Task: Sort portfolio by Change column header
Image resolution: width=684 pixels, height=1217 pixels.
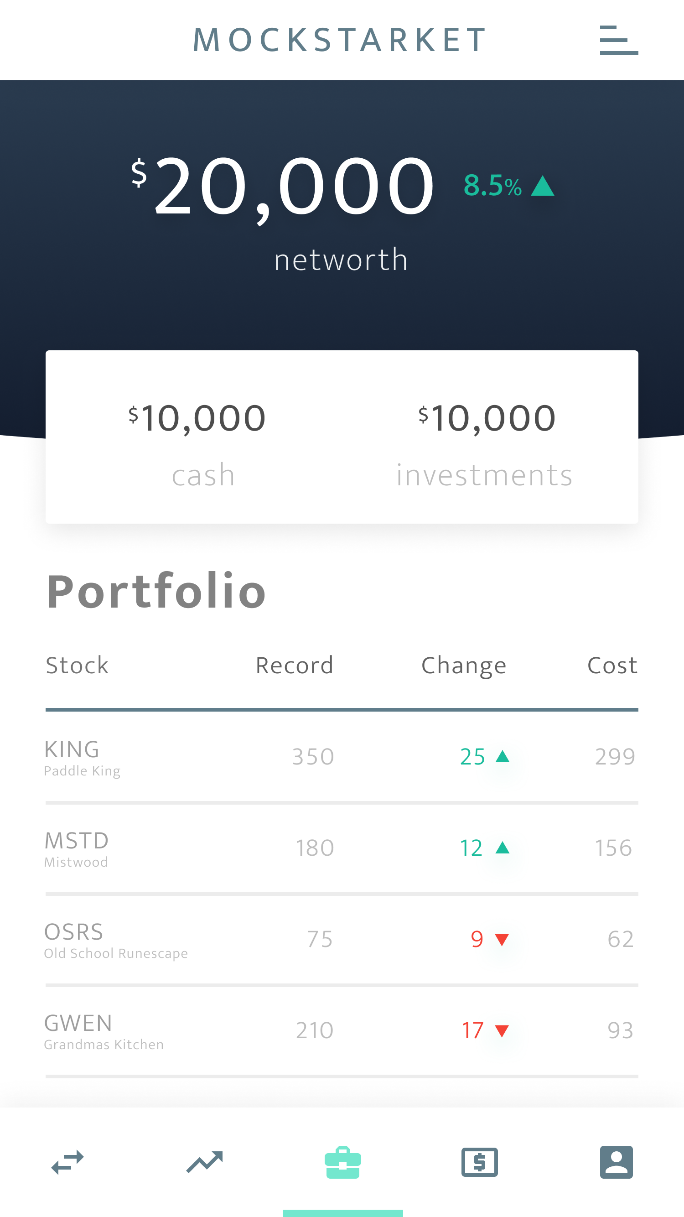Action: 463,665
